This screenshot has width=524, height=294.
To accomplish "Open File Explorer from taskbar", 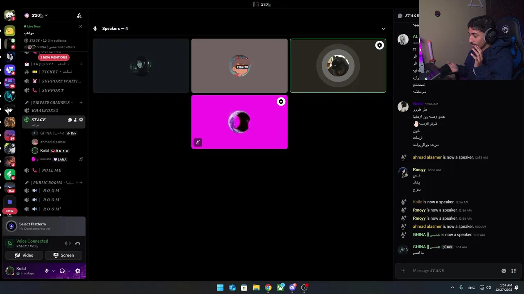I will point(256,287).
